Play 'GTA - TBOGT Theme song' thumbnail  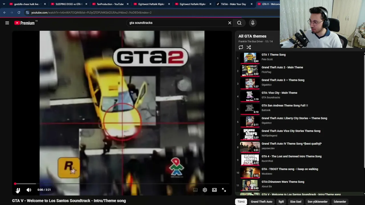[250, 172]
